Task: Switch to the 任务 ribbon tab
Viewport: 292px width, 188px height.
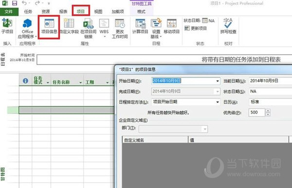Action: coord(28,12)
